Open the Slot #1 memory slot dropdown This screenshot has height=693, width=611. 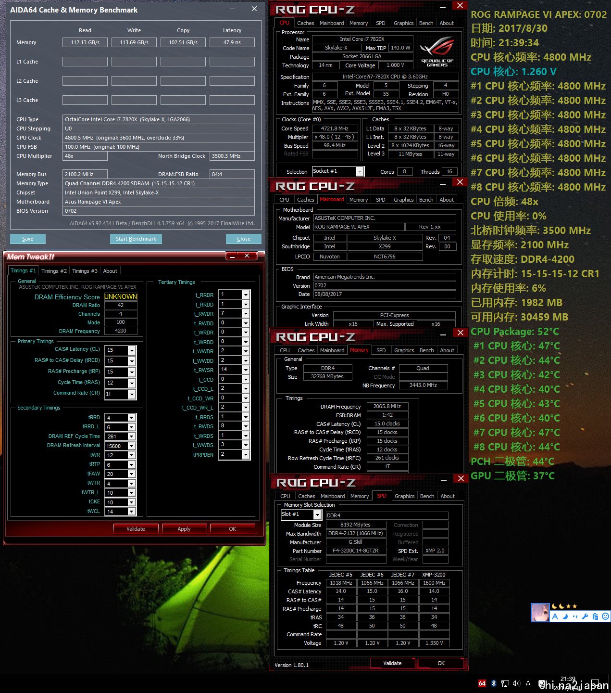(317, 515)
